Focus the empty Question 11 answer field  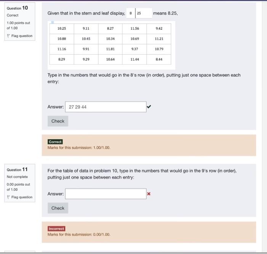tap(106, 194)
